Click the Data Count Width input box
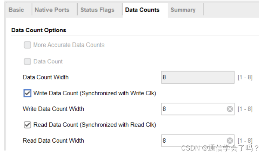264x155 pixels. (197, 78)
